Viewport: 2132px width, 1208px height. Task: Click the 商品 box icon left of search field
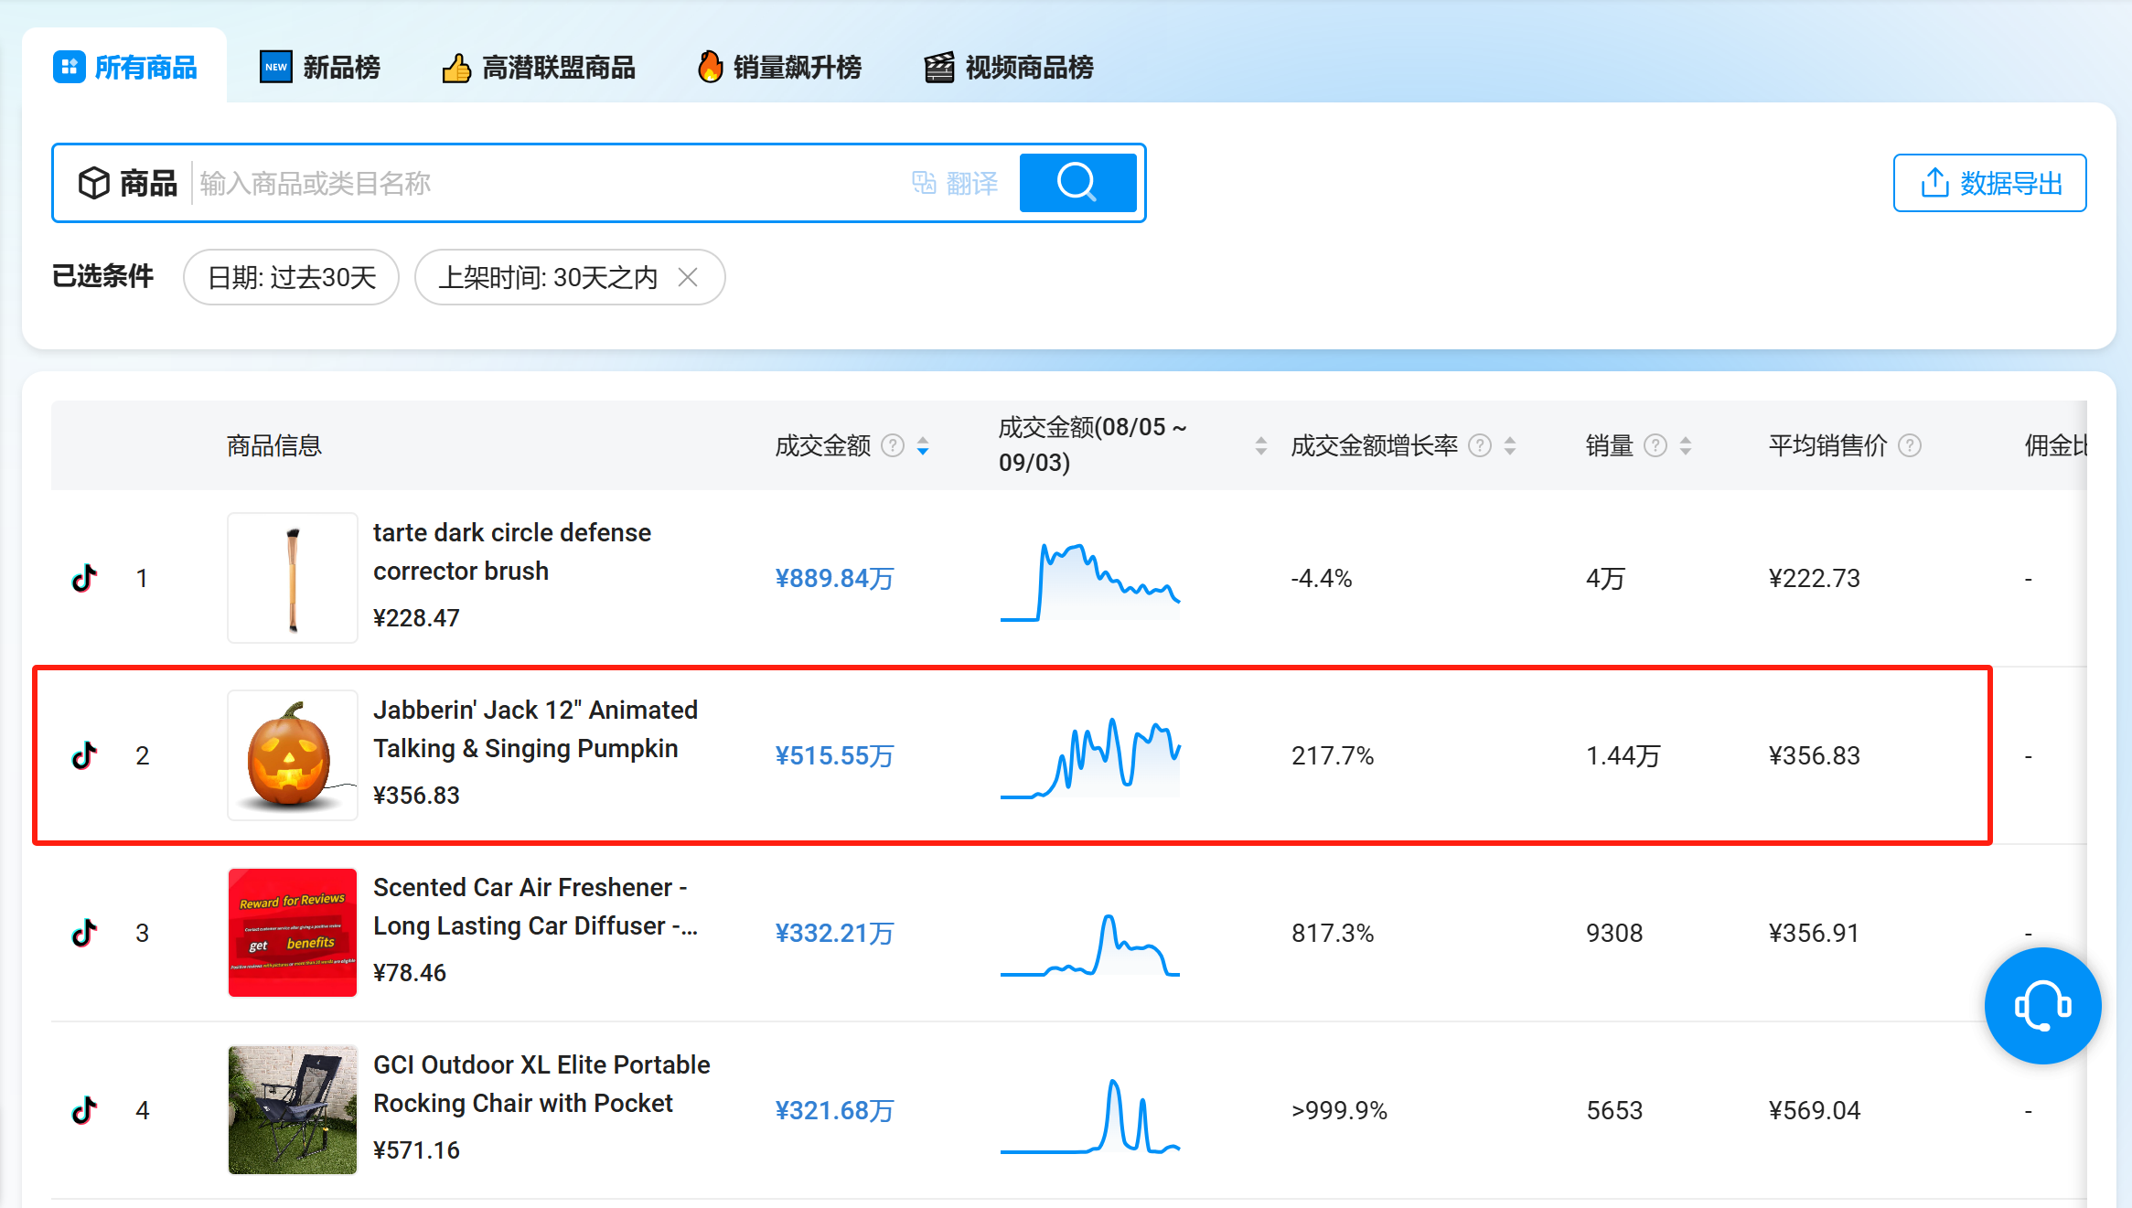click(96, 182)
